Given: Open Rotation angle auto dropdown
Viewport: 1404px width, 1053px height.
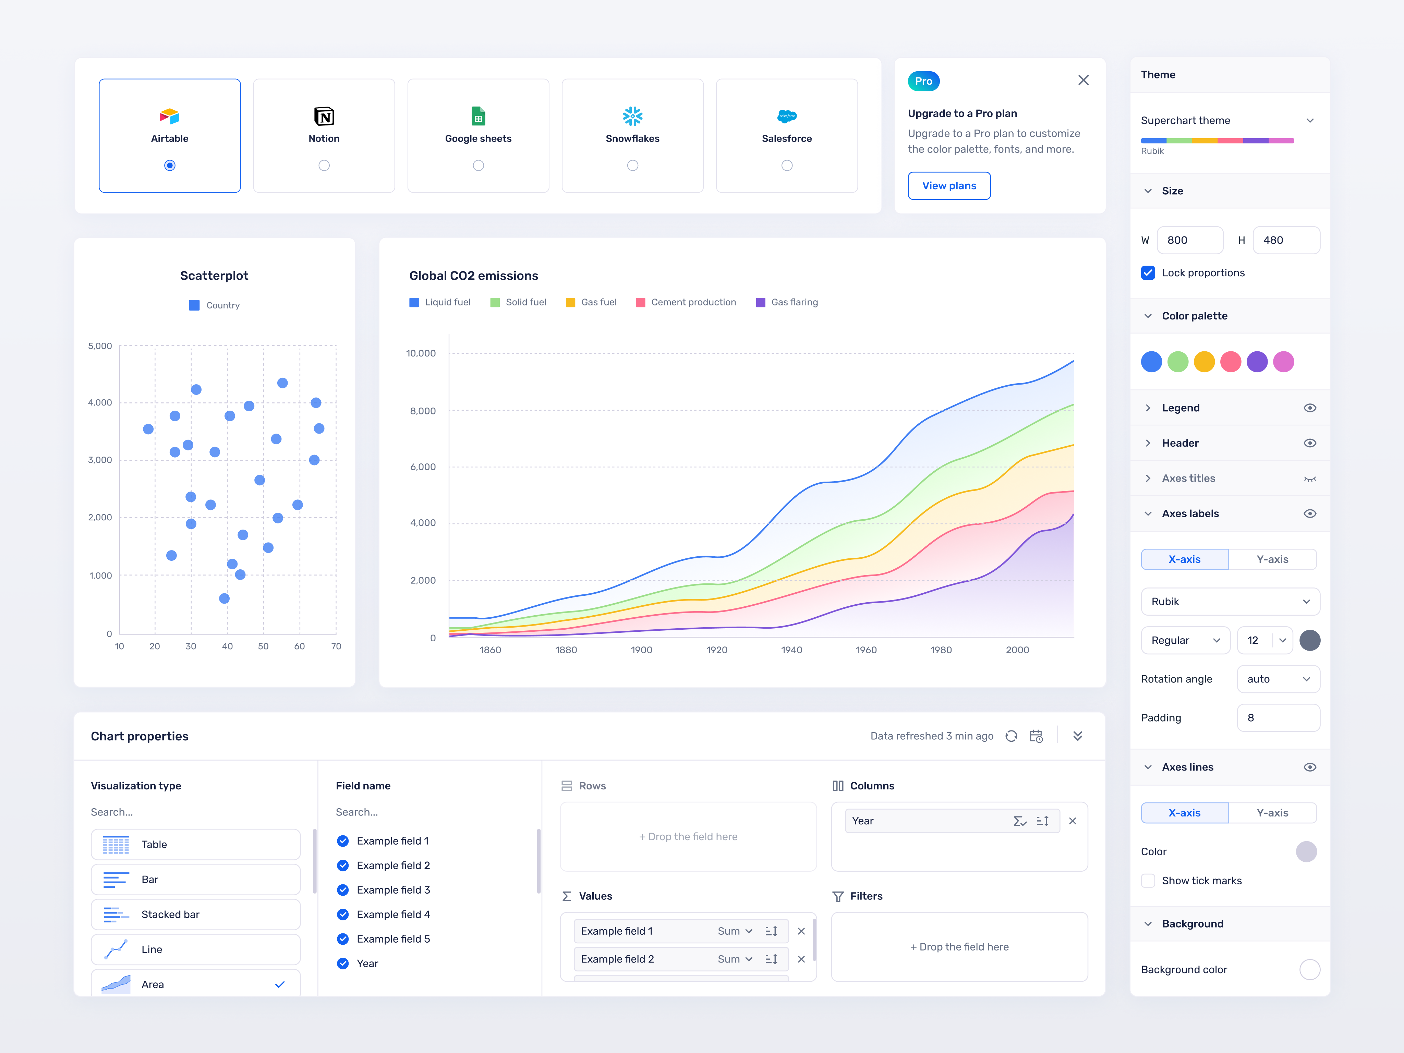Looking at the screenshot, I should click(x=1278, y=678).
